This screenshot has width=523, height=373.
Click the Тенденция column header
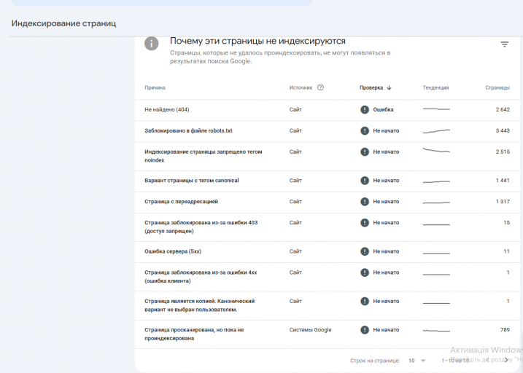coord(435,88)
